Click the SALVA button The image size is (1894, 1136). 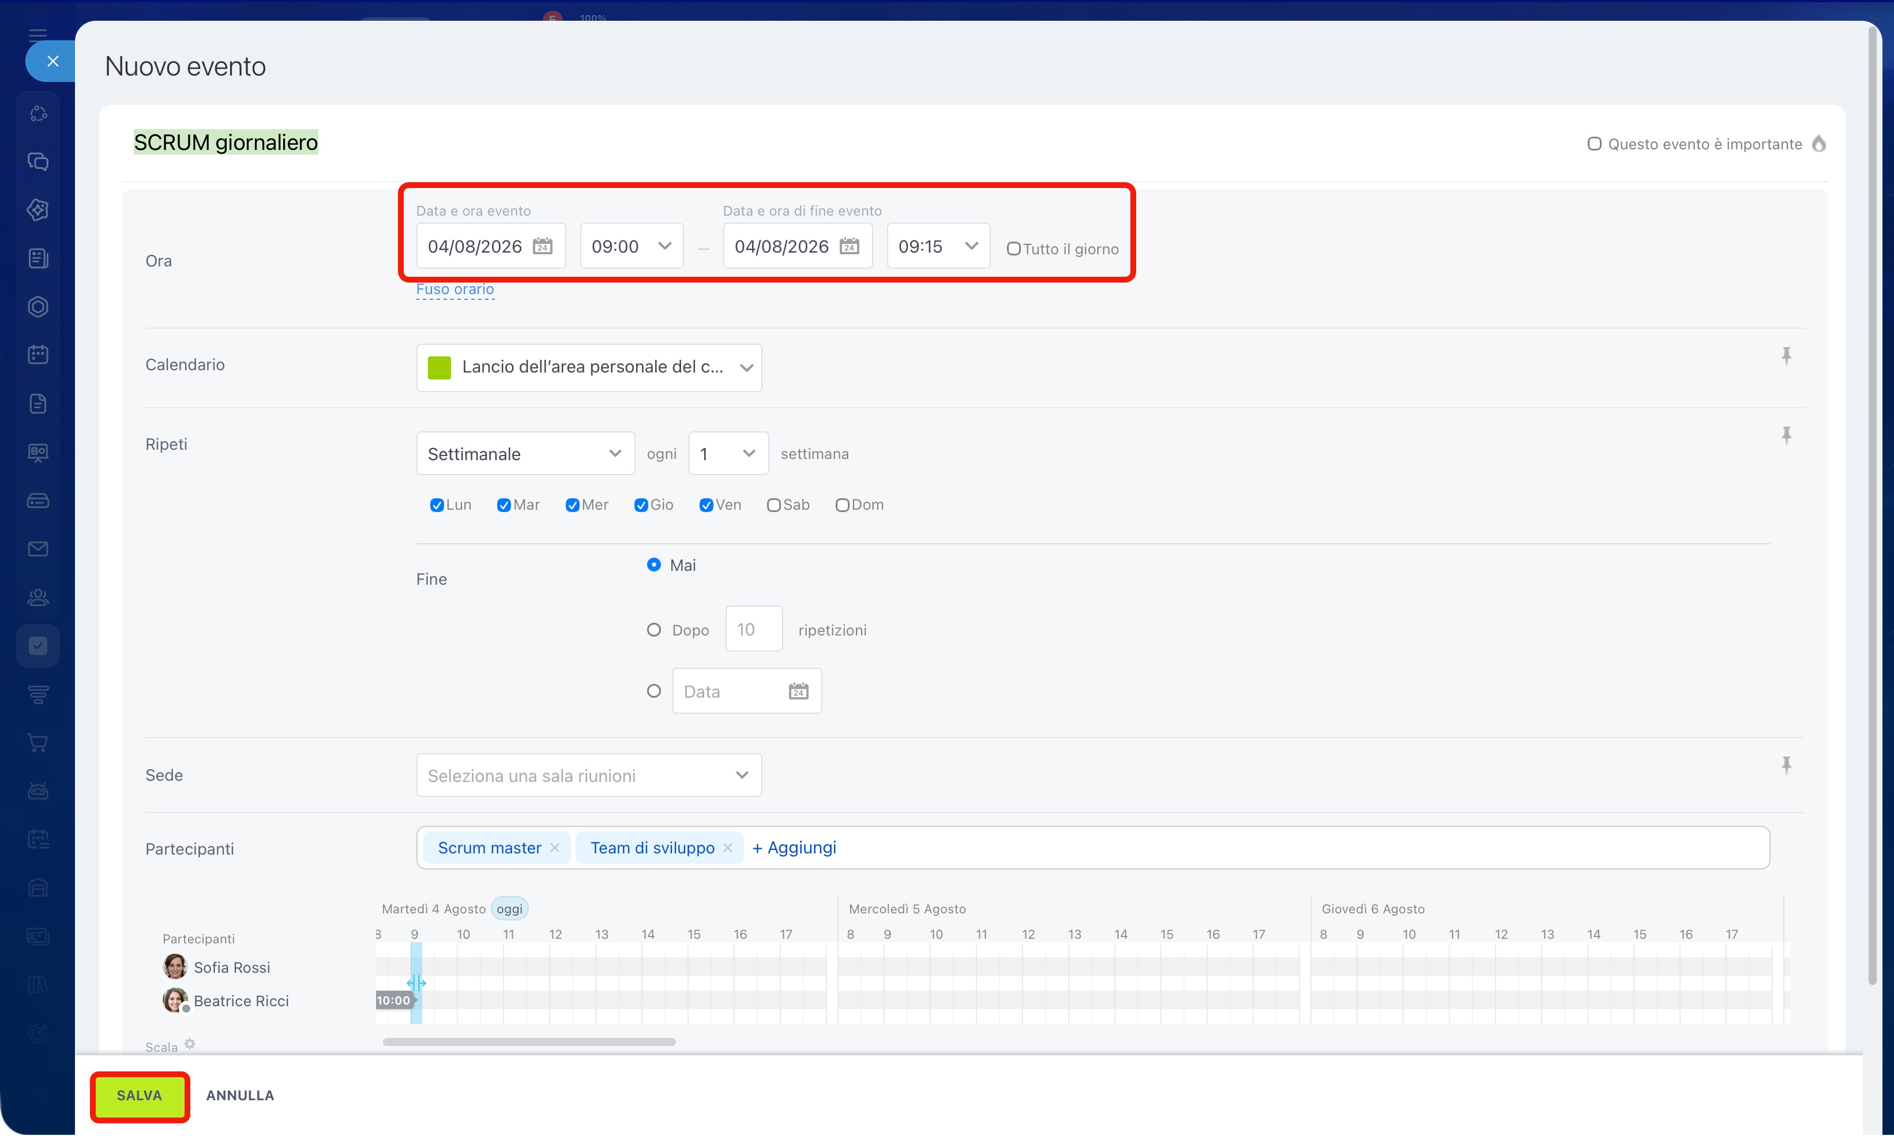tap(140, 1096)
